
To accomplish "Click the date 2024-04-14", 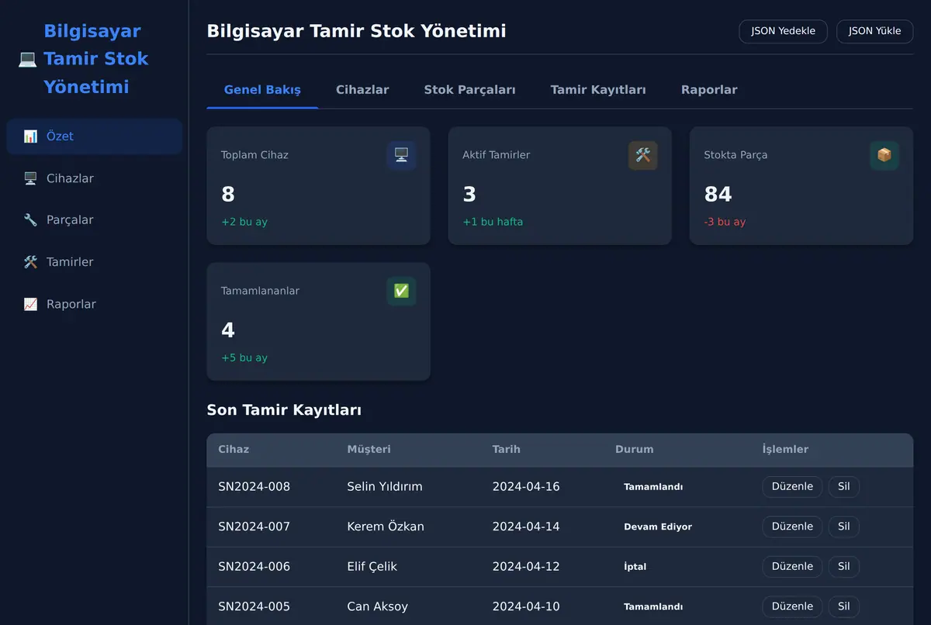I will [x=526, y=527].
